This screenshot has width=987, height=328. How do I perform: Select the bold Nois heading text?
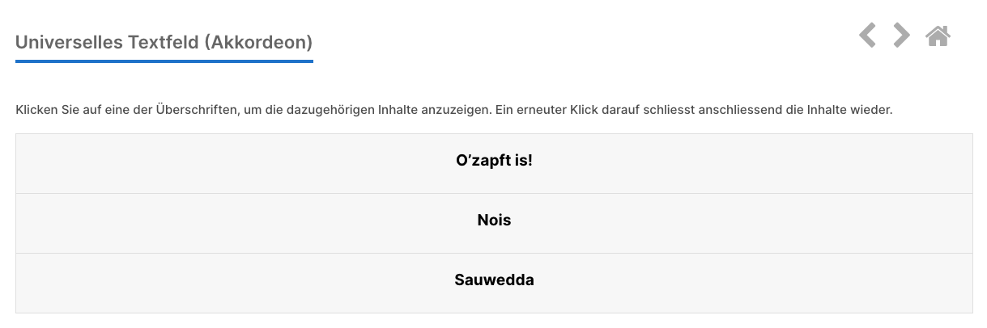[494, 220]
